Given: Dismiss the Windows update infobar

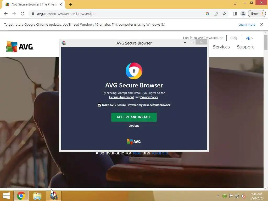Looking at the screenshot, I should coord(262,24).
